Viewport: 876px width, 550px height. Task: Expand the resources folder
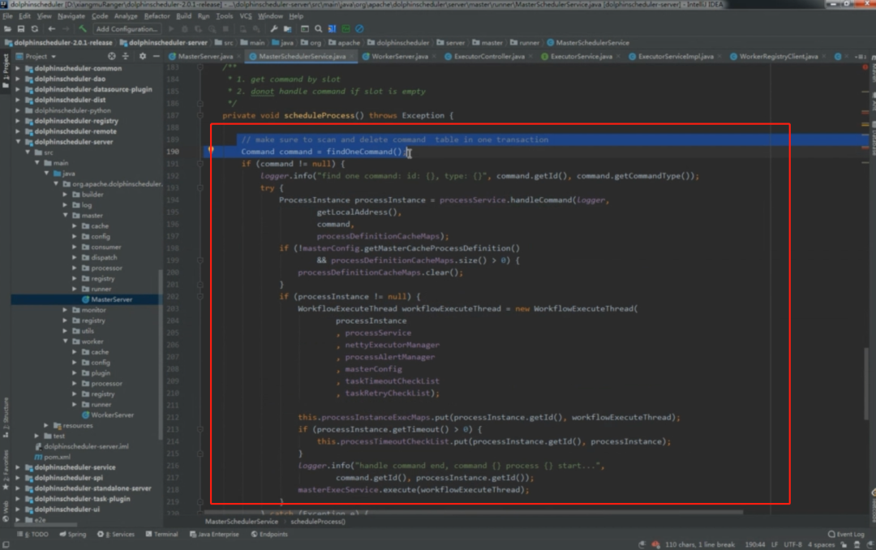tap(46, 425)
